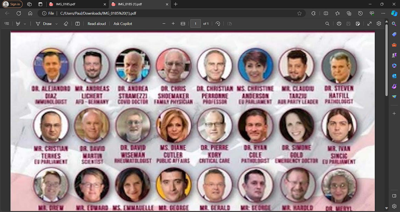This screenshot has height=212, width=400.
Task: Fit the page to width
Action: tap(183, 24)
